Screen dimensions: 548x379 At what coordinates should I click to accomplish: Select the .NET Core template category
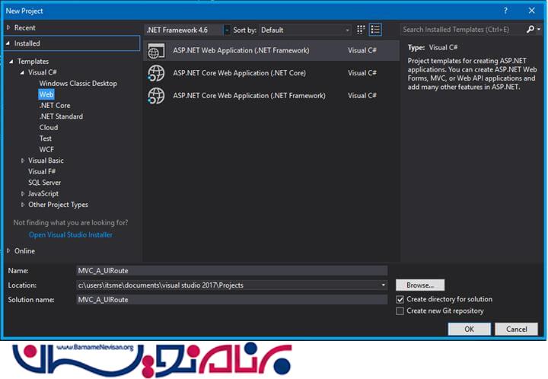[x=55, y=106]
